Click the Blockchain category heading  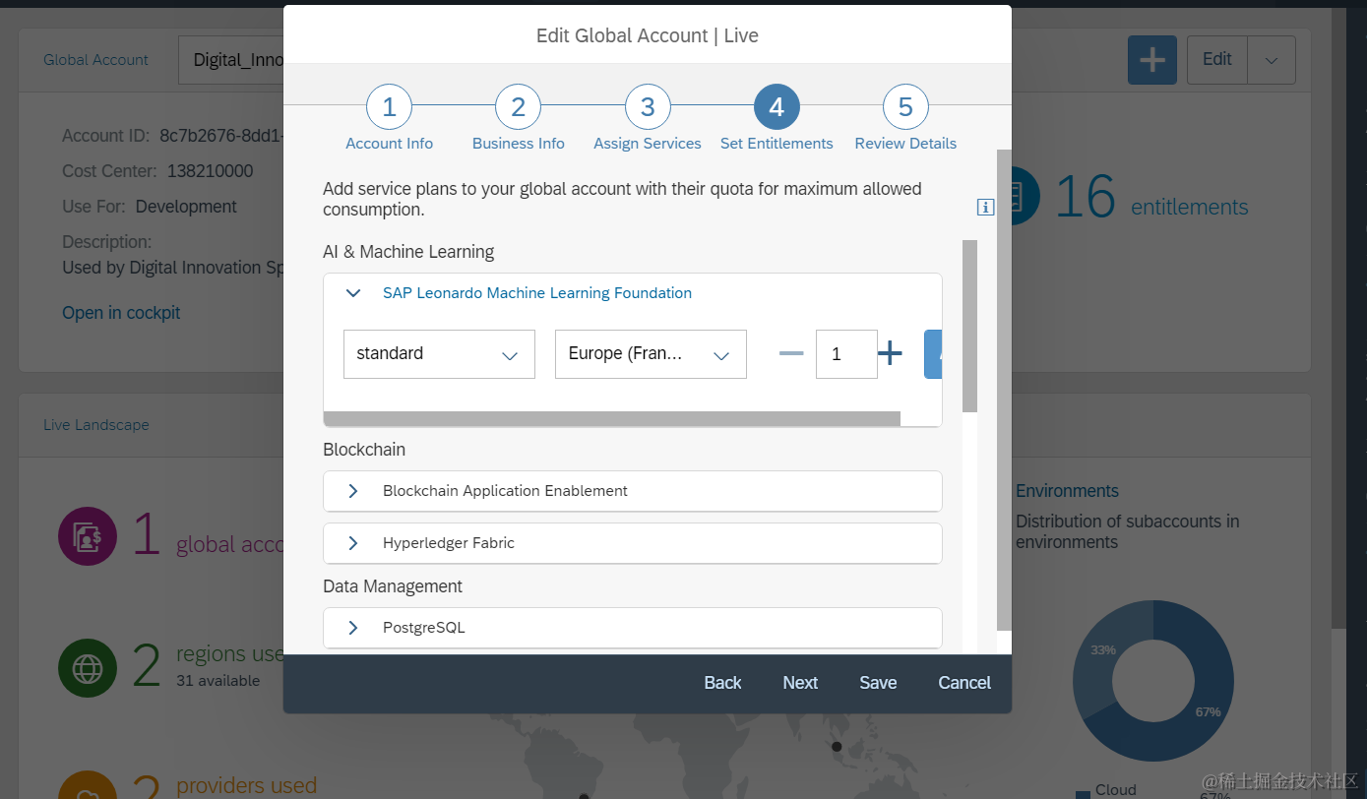[364, 450]
